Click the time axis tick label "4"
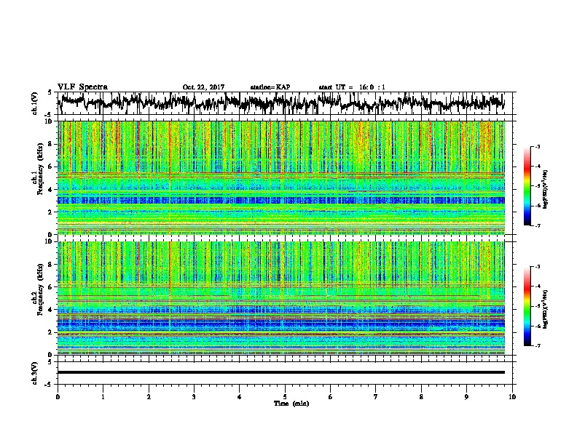 [x=240, y=397]
